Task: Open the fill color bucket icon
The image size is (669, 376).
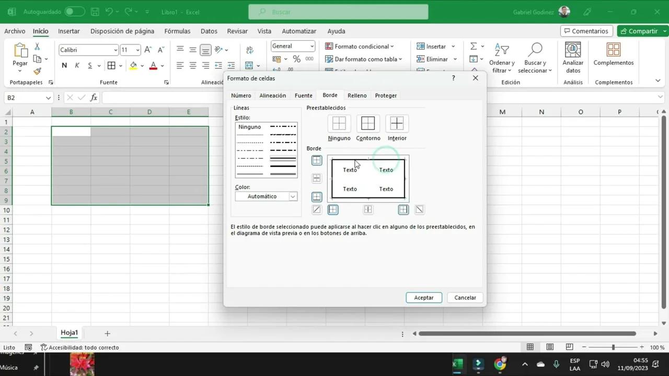Action: (132, 65)
